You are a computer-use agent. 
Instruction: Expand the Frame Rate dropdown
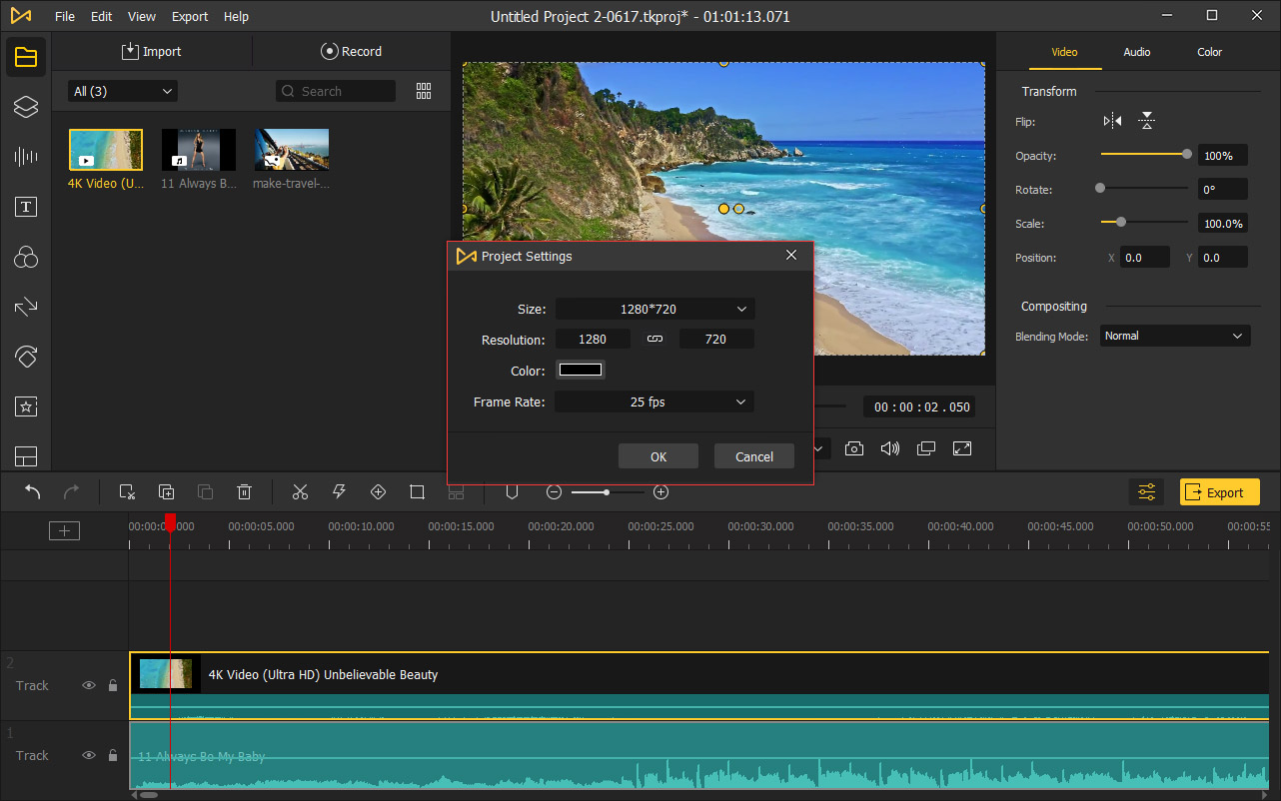pos(654,401)
